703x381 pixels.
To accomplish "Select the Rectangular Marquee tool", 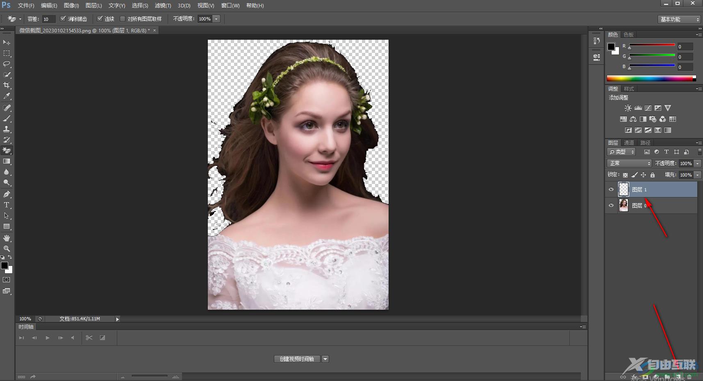I will click(7, 53).
